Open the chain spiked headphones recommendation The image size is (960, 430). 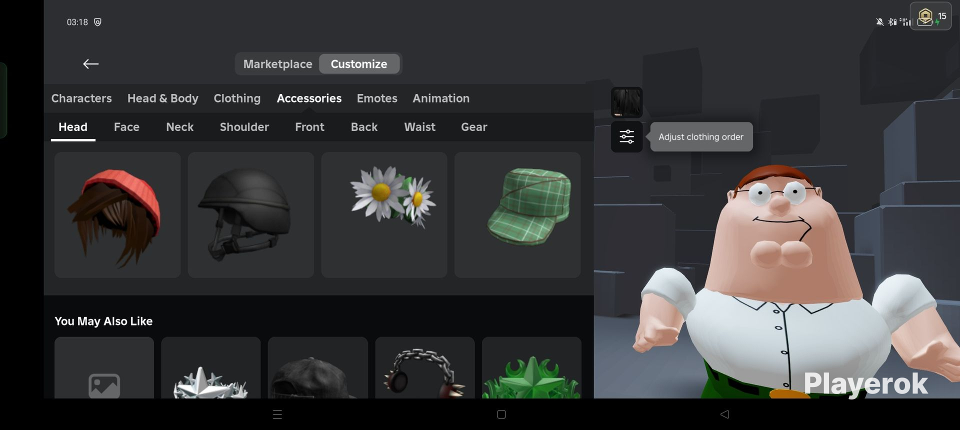[x=425, y=368]
